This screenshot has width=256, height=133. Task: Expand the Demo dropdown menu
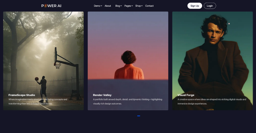(x=98, y=6)
